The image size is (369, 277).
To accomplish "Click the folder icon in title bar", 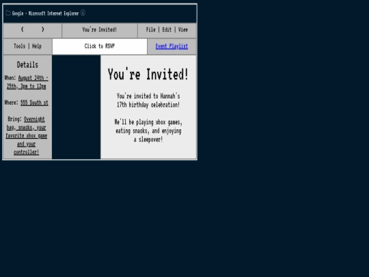I will tap(8, 13).
